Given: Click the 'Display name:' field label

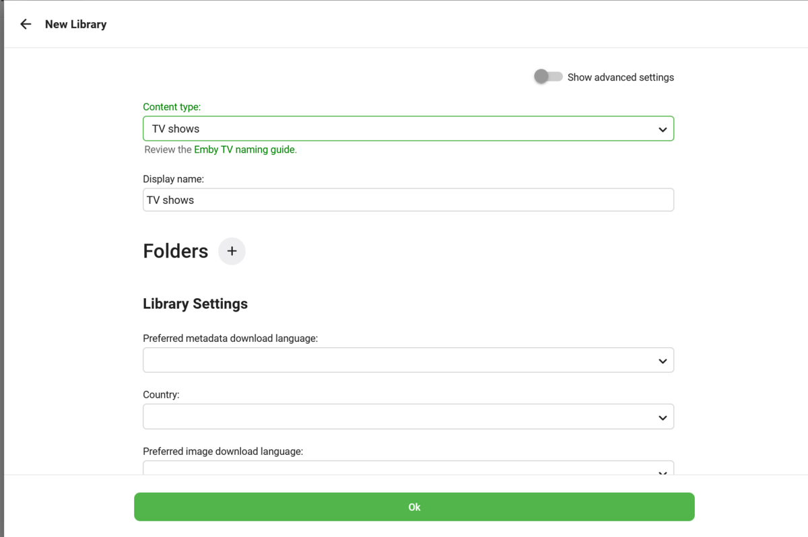Looking at the screenshot, I should click(173, 179).
